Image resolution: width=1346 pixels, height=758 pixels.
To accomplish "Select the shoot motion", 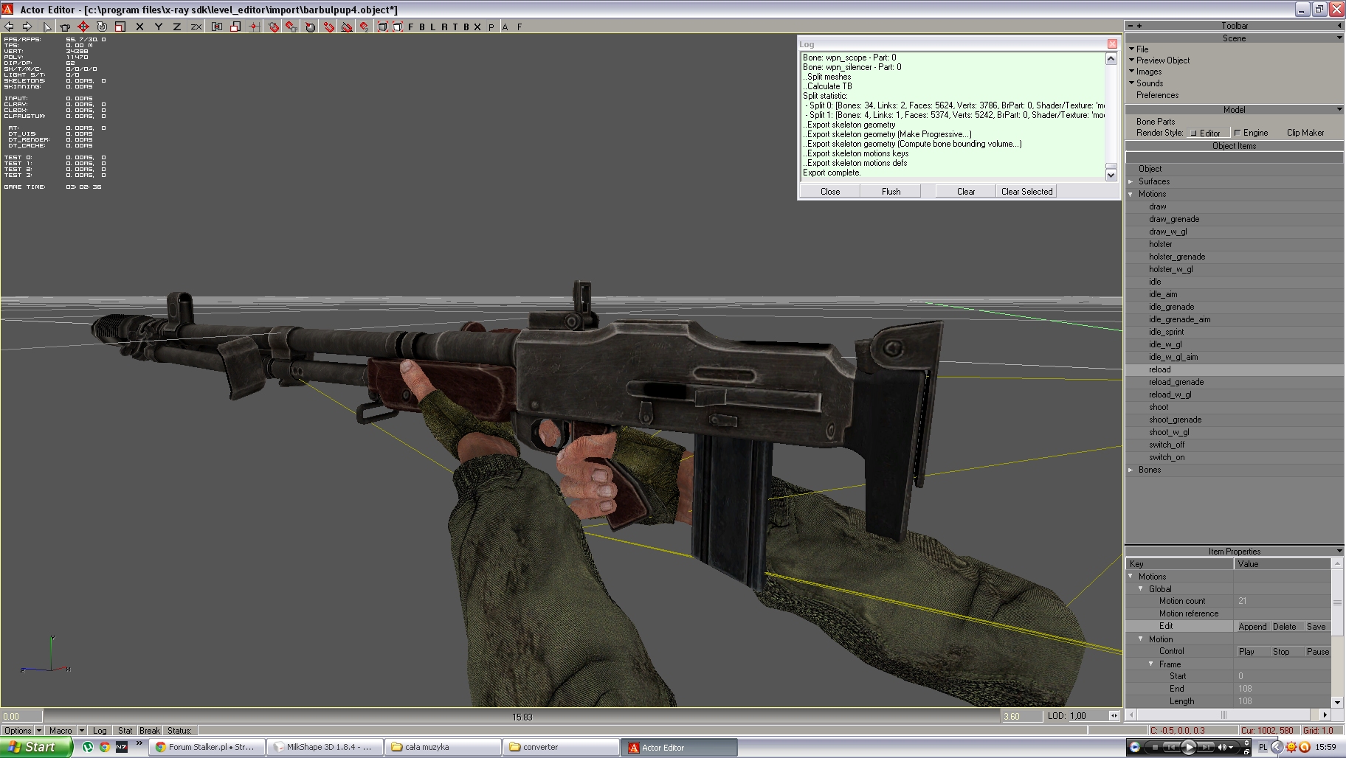I will [x=1159, y=407].
